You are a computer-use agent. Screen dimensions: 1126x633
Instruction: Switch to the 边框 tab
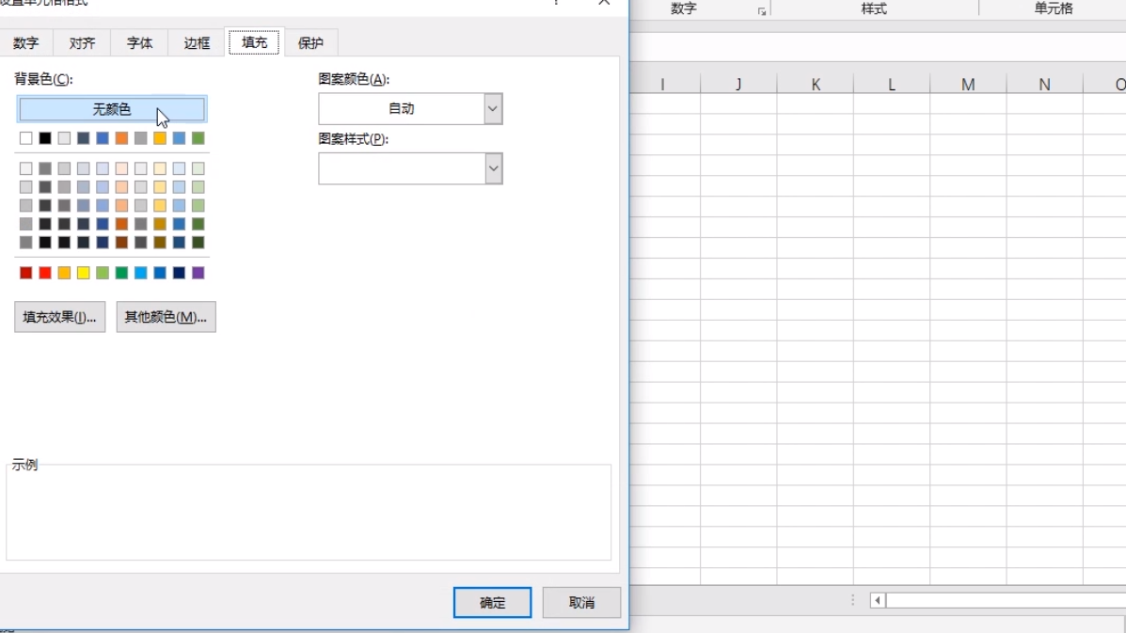tap(197, 43)
